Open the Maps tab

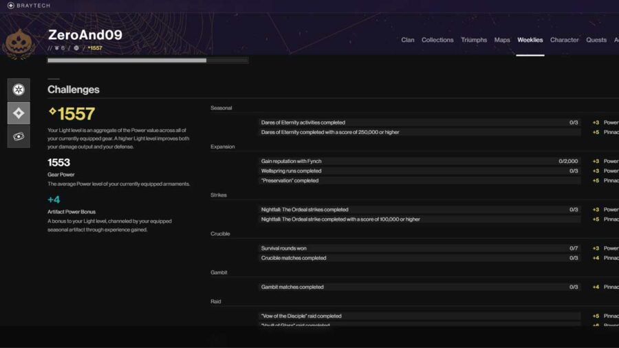coord(502,40)
